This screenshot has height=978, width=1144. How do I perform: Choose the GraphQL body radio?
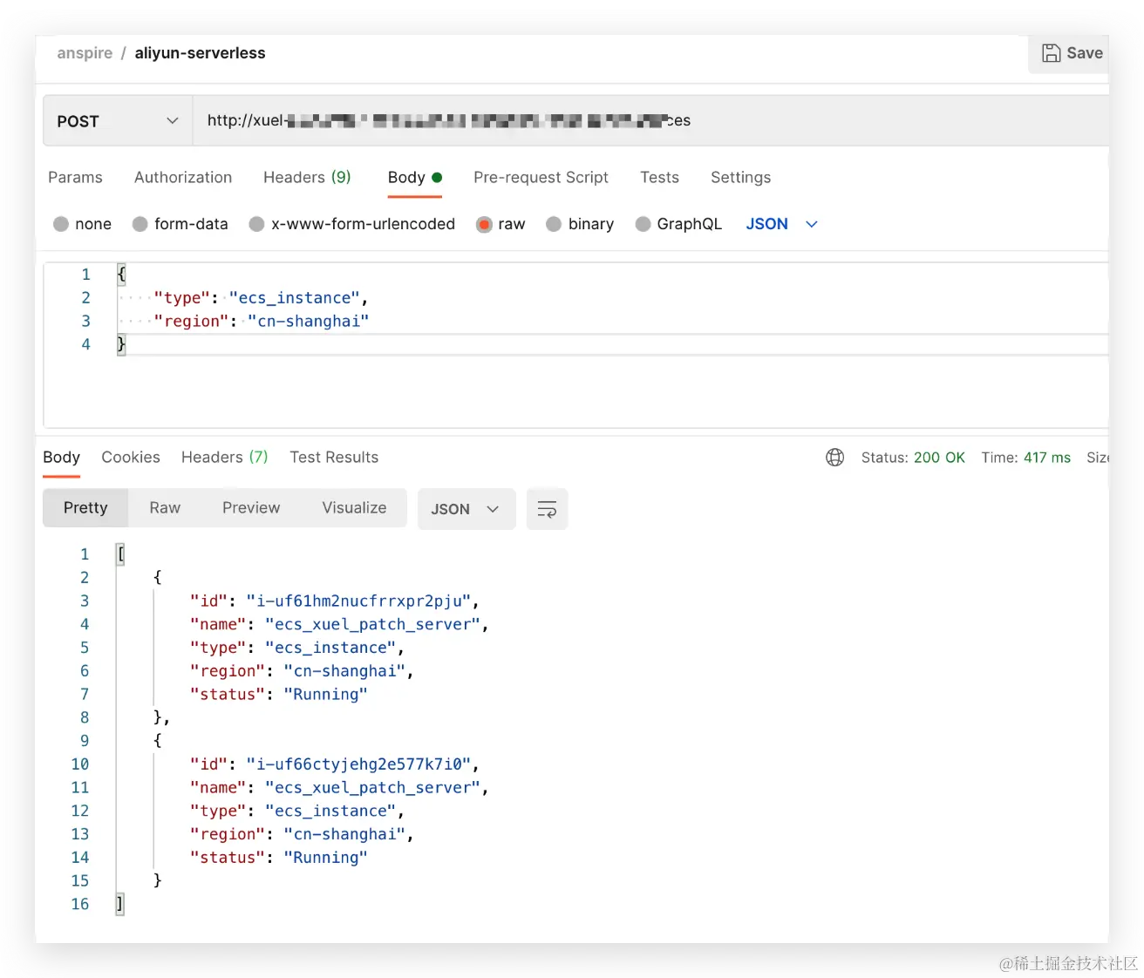[x=643, y=224]
